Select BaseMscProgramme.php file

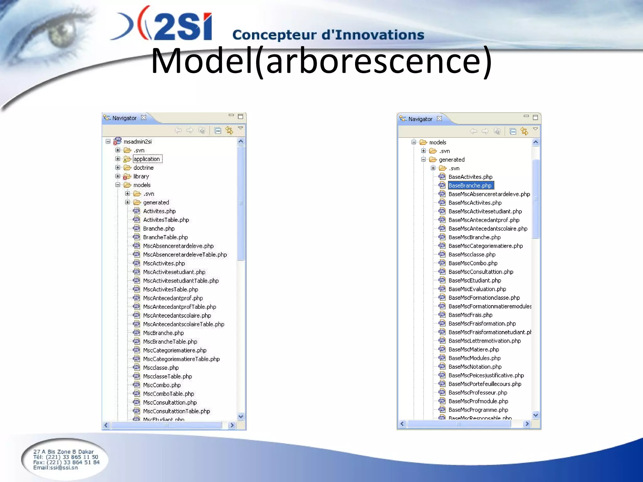click(x=478, y=410)
